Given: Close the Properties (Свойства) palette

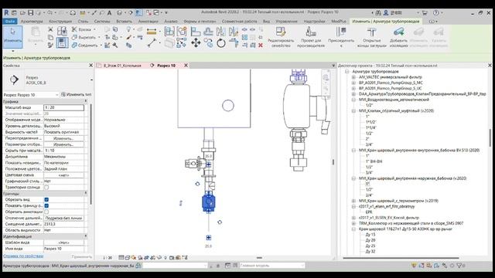Looking at the screenshot, I should coord(91,65).
